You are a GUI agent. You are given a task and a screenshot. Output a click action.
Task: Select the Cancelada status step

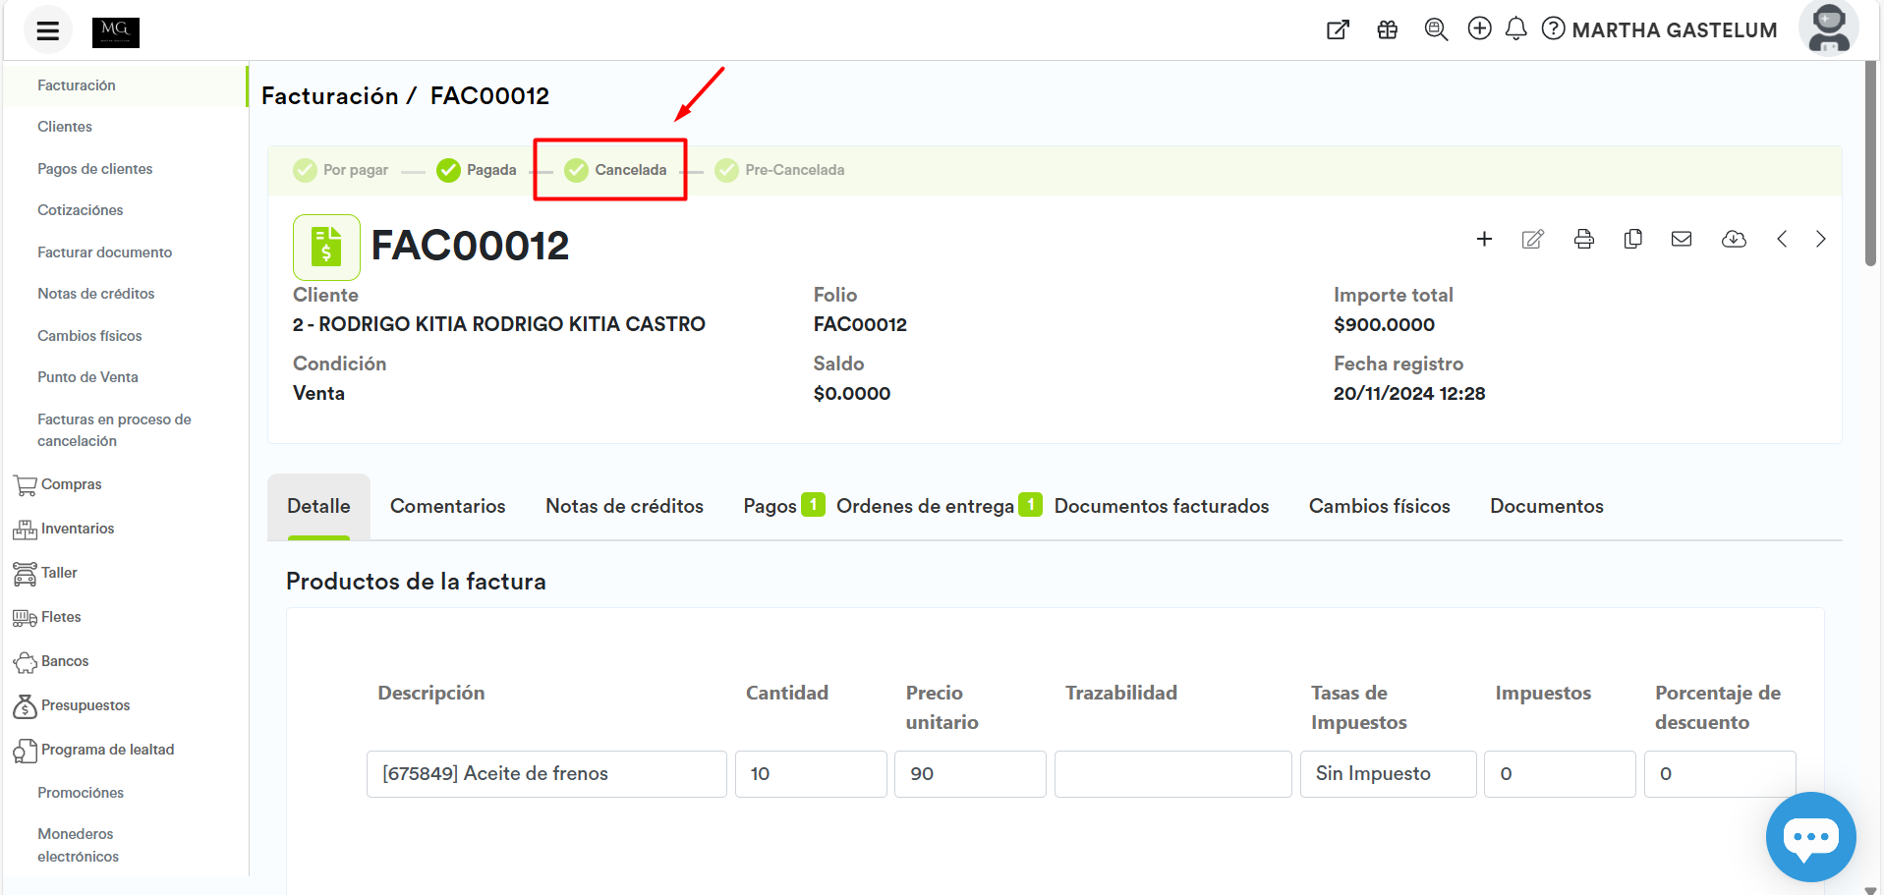pyautogui.click(x=616, y=170)
